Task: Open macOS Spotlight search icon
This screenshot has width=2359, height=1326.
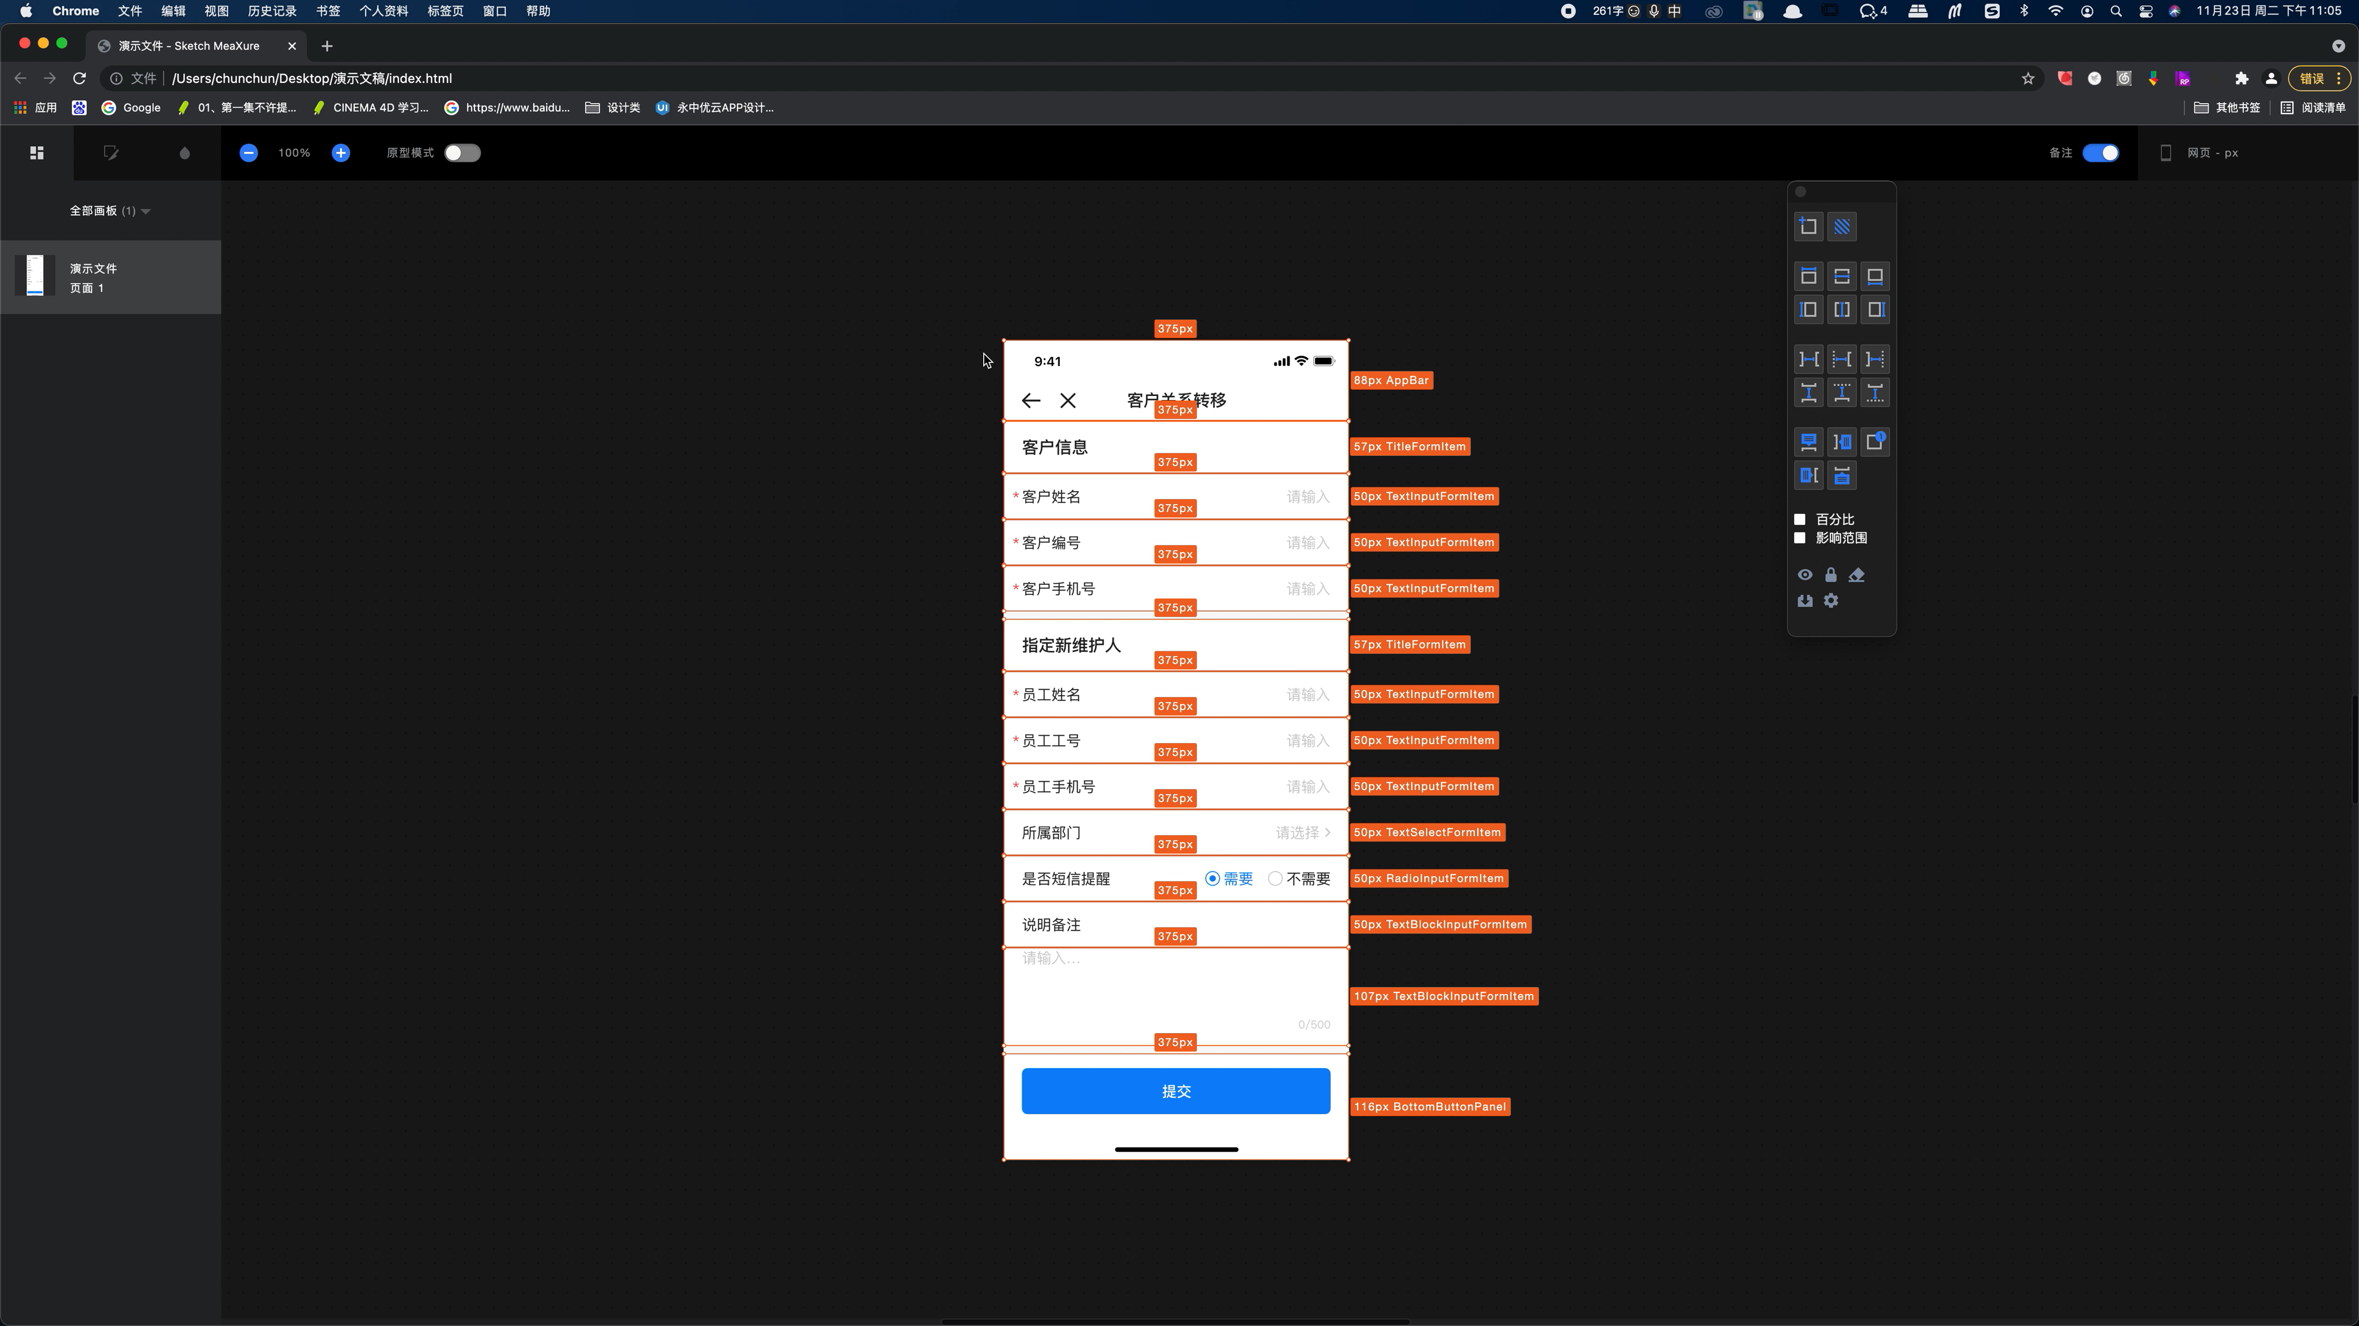Action: (2117, 11)
